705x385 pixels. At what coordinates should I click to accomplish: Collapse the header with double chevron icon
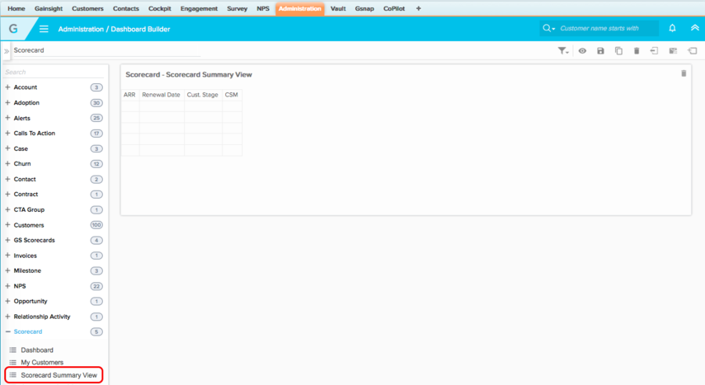tap(694, 28)
